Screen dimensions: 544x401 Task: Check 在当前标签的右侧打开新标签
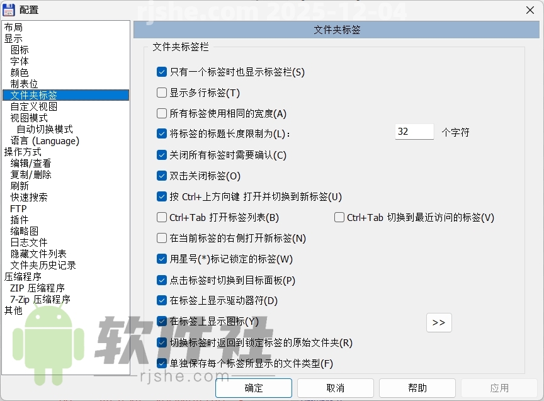point(162,238)
